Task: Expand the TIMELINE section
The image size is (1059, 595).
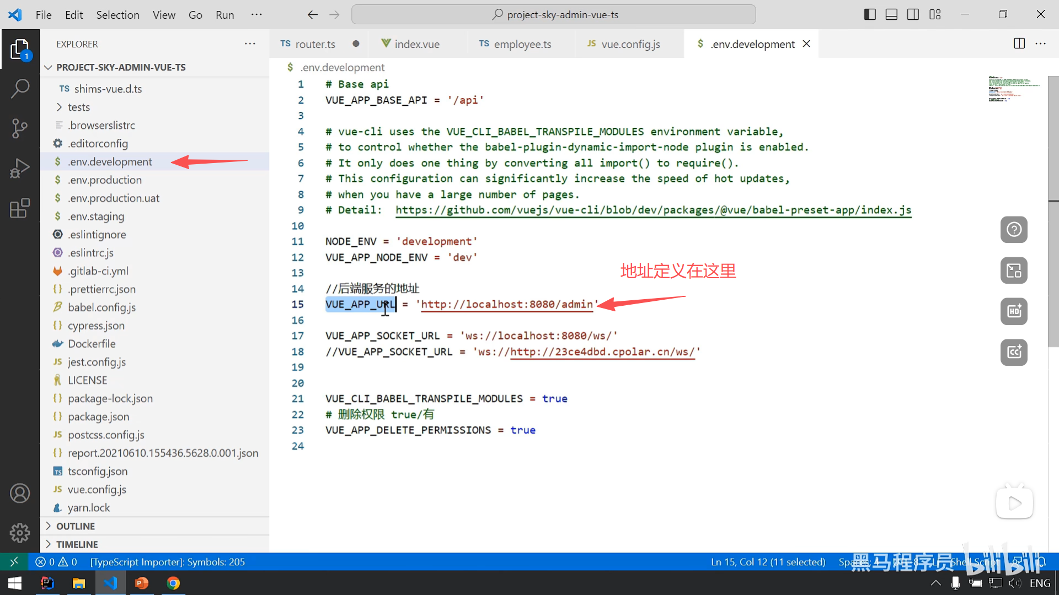Action: coord(77,544)
